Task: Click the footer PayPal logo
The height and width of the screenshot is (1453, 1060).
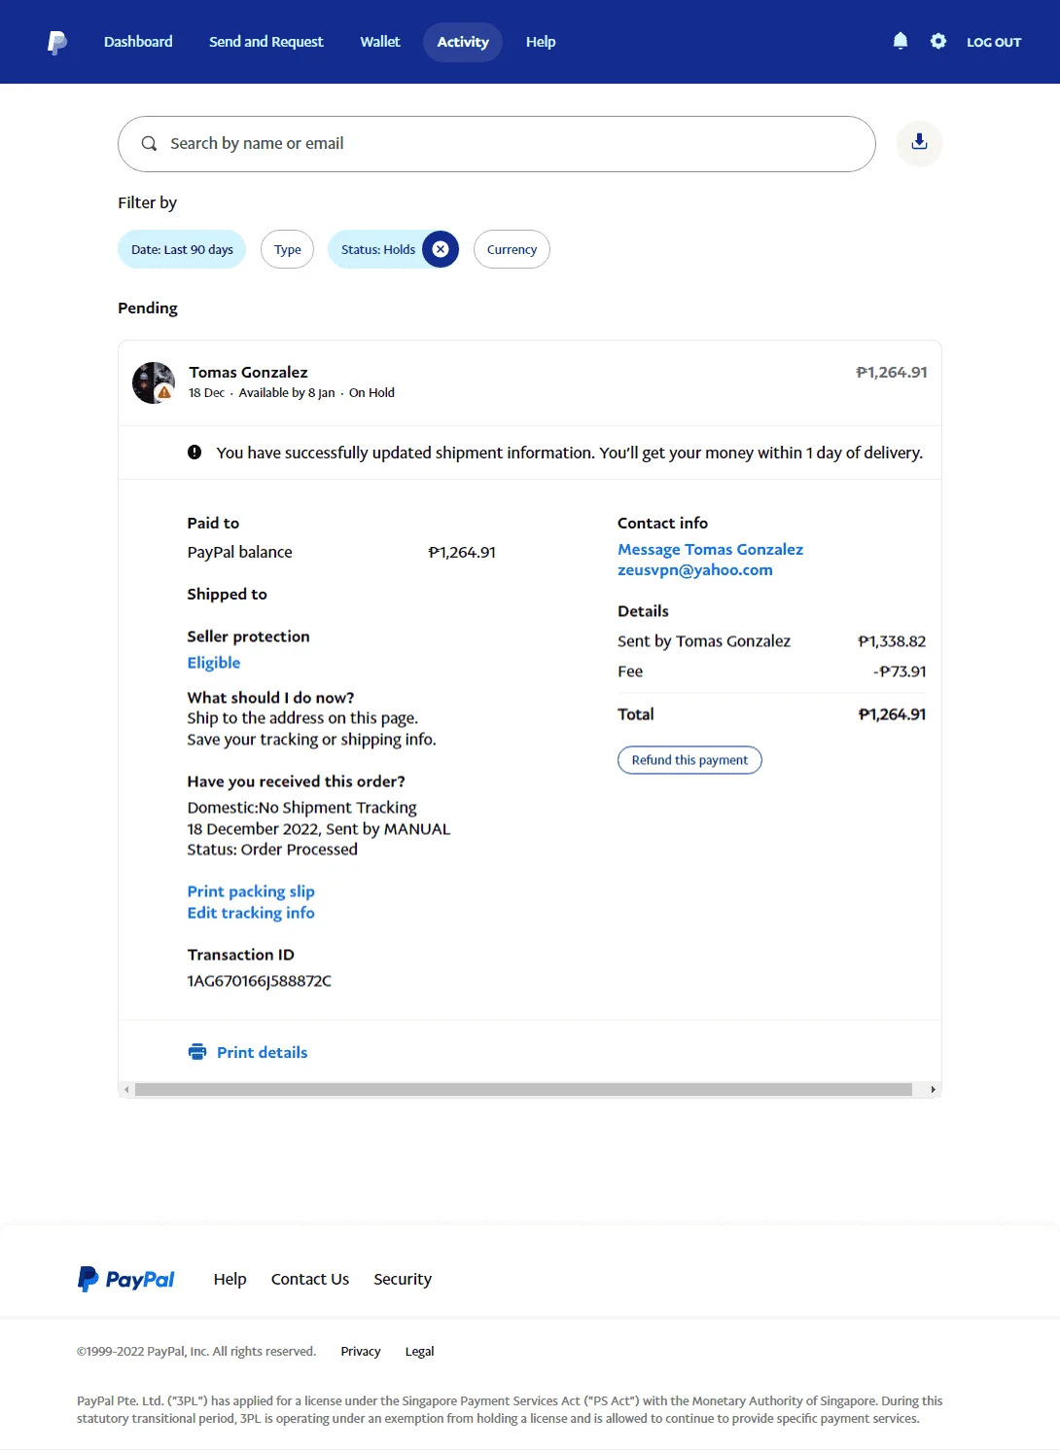Action: 126,1279
